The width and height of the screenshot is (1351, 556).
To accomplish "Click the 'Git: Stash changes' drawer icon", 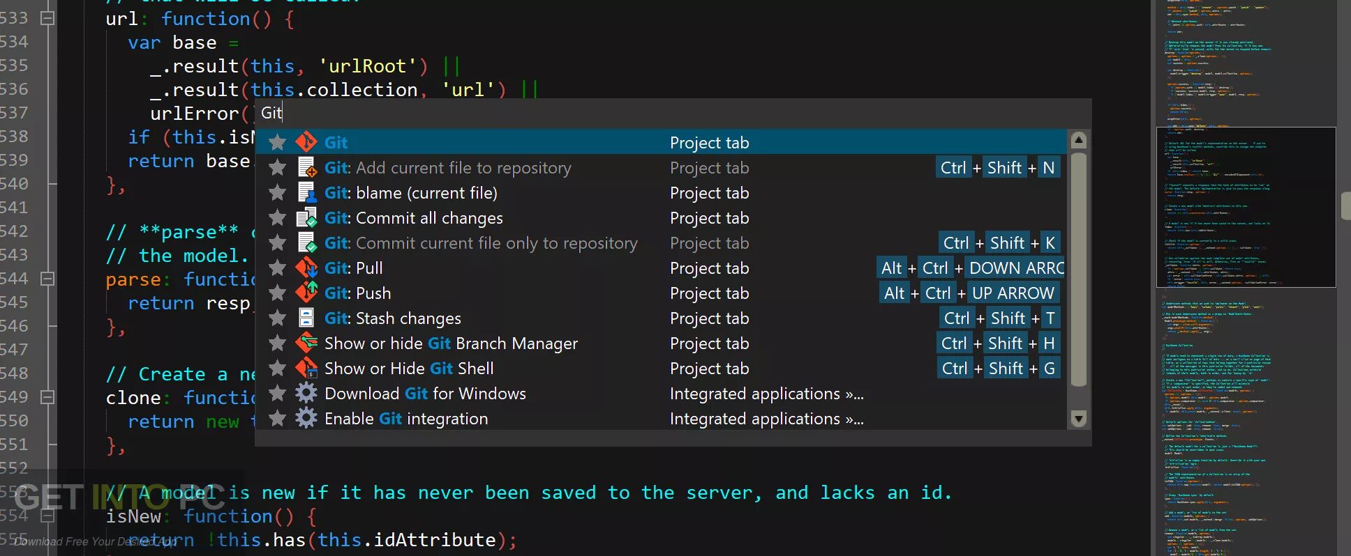I will coord(306,318).
